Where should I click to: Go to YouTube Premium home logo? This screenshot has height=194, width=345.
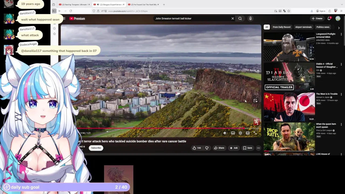tap(77, 19)
